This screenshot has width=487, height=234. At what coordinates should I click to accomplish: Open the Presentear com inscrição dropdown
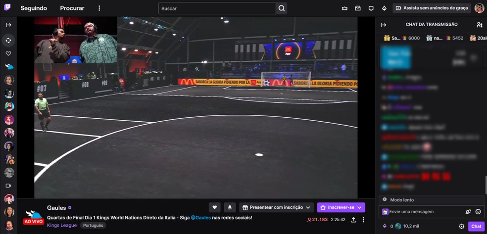point(276,207)
